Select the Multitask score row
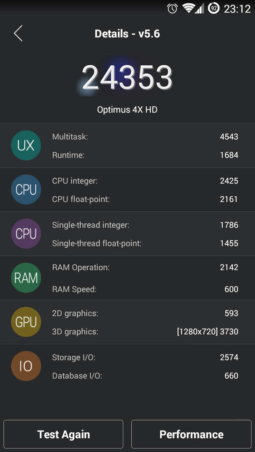Viewport: 255px width, 452px height. point(145,136)
